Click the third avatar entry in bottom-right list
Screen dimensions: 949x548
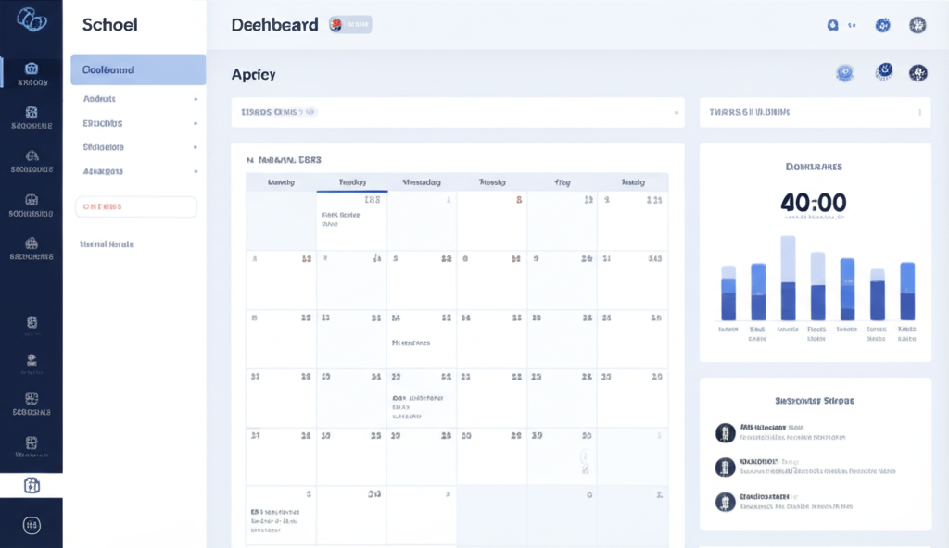(726, 502)
